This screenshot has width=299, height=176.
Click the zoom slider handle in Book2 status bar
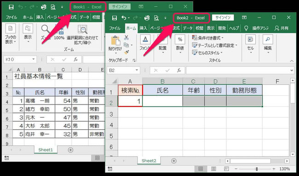257,169
